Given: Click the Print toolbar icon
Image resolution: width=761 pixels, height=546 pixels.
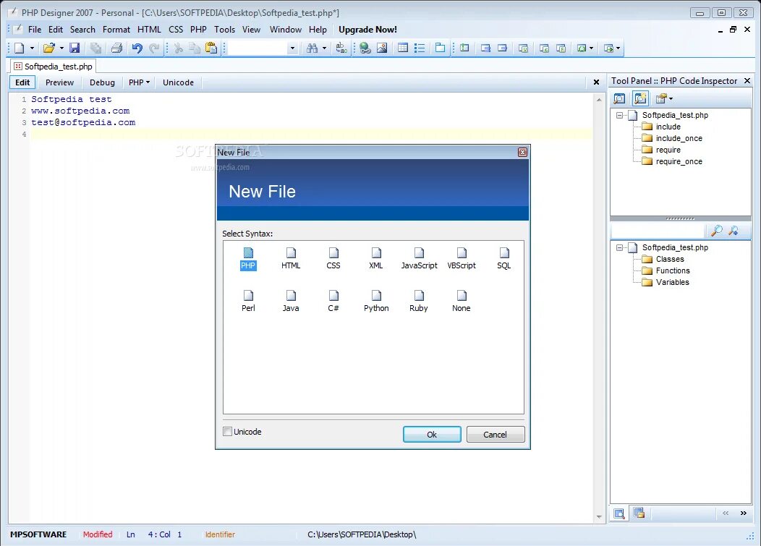Looking at the screenshot, I should (116, 48).
